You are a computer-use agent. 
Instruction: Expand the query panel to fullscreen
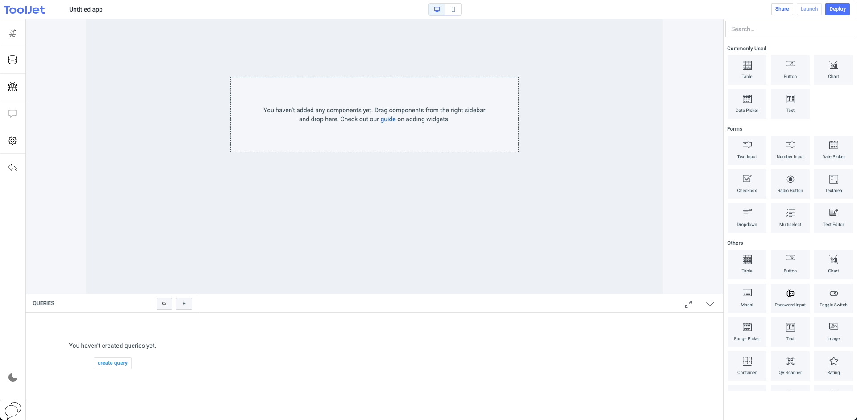(x=688, y=304)
